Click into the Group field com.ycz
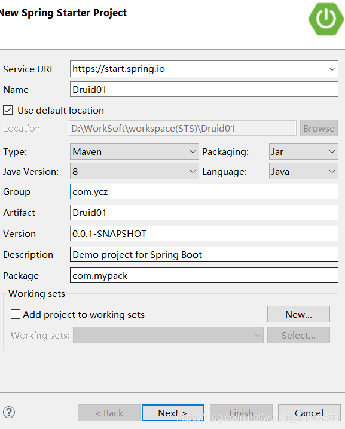 pos(204,191)
